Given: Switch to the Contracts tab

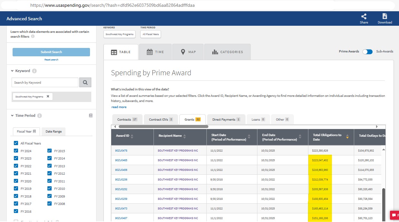Looking at the screenshot, I should [127, 119].
